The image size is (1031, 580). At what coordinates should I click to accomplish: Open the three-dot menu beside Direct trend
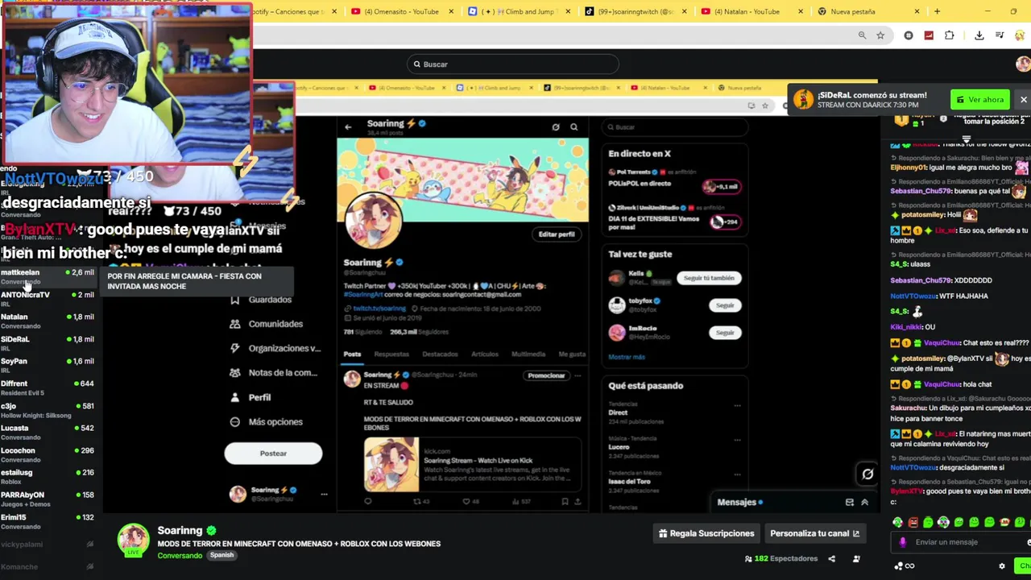737,406
